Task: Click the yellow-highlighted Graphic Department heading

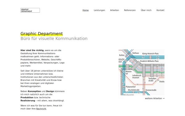Action: coord(42,34)
